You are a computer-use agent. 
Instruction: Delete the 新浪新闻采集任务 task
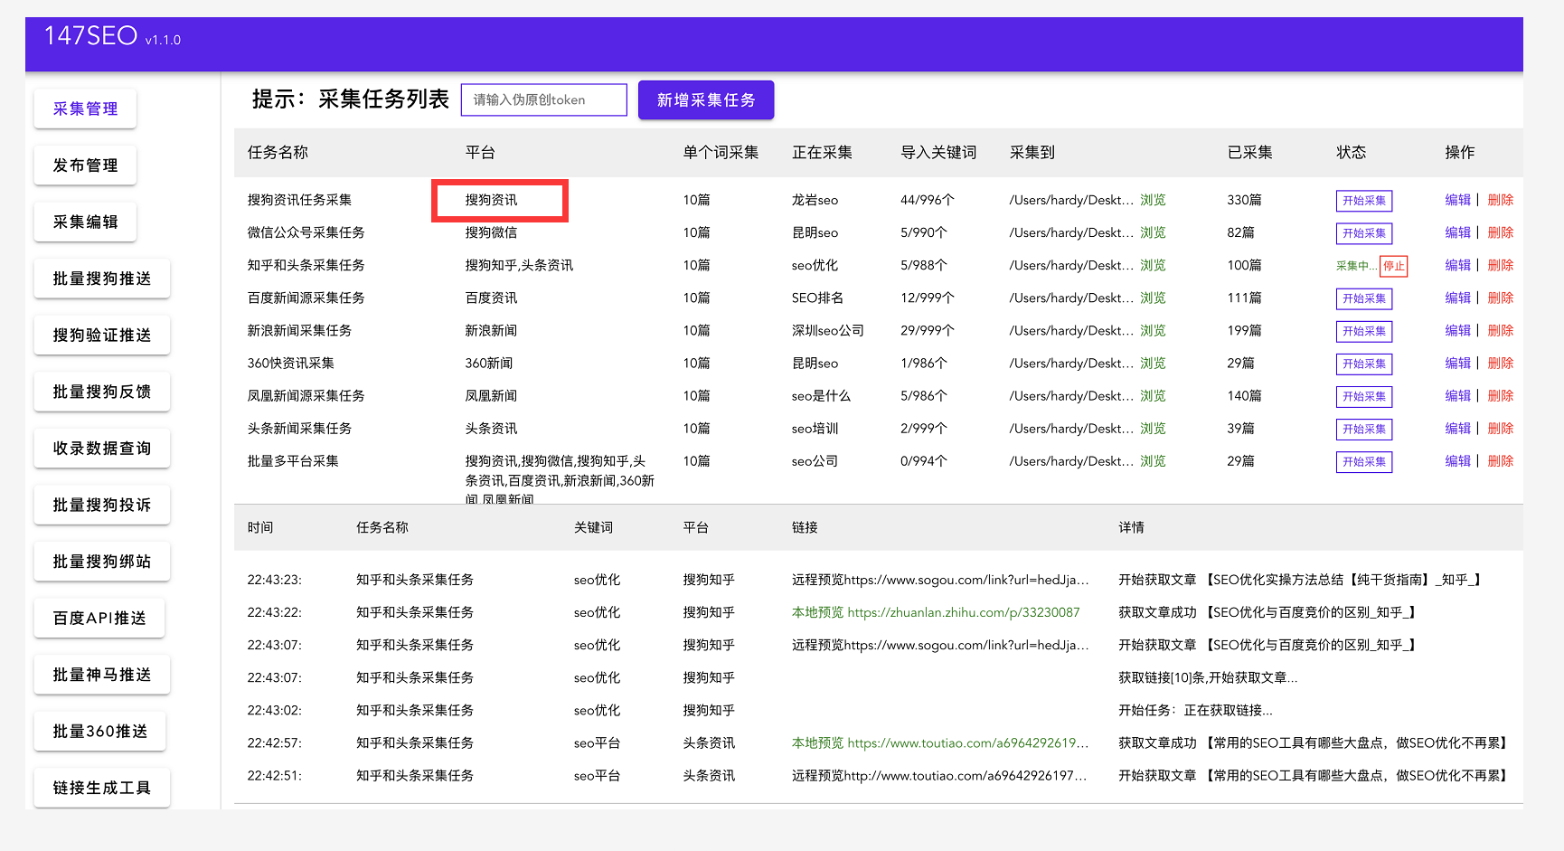coord(1501,330)
